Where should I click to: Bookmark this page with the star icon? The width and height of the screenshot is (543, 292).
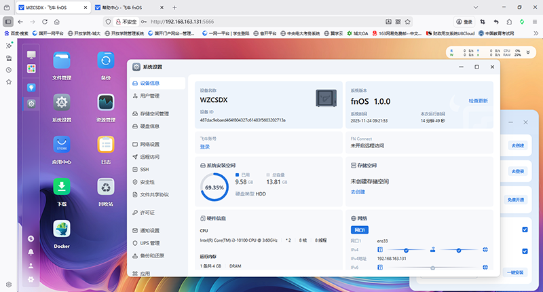click(408, 22)
